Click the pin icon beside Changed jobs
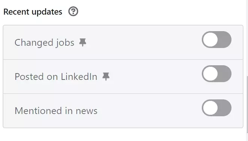The width and height of the screenshot is (248, 141). (83, 42)
